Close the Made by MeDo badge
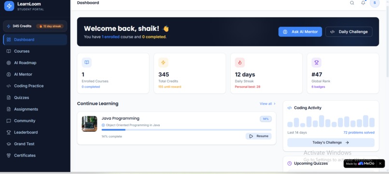 tap(380, 163)
